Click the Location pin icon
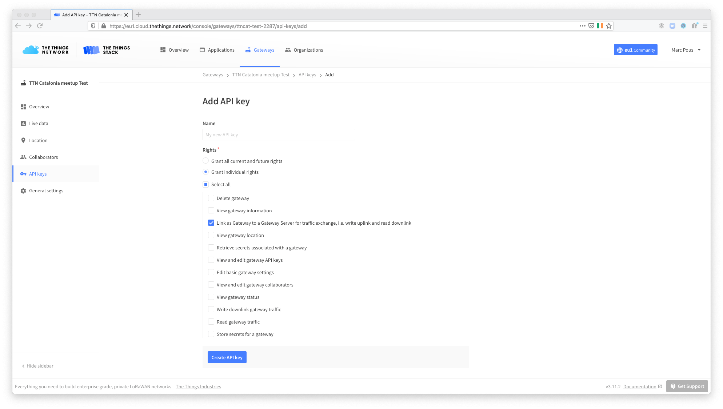723x409 pixels. point(23,140)
